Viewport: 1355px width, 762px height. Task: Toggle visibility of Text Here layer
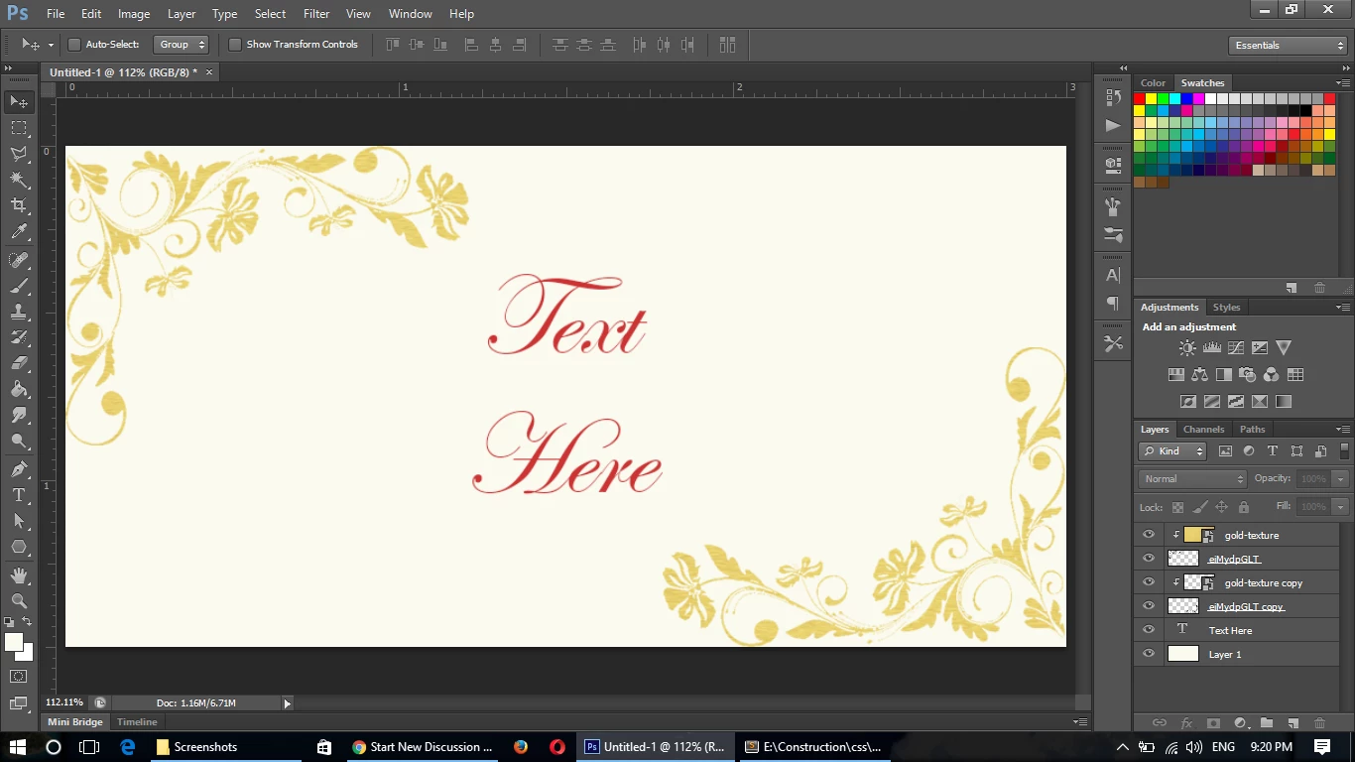1149,630
